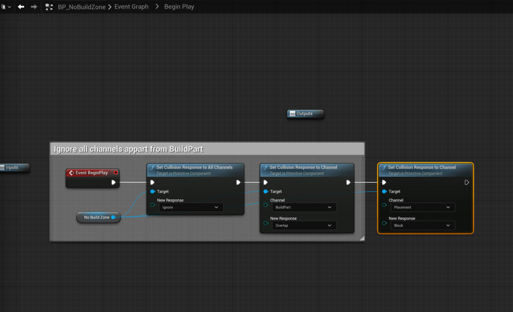Image resolution: width=513 pixels, height=312 pixels.
Task: Open the Channel dropdown showing Placement
Action: pos(423,207)
